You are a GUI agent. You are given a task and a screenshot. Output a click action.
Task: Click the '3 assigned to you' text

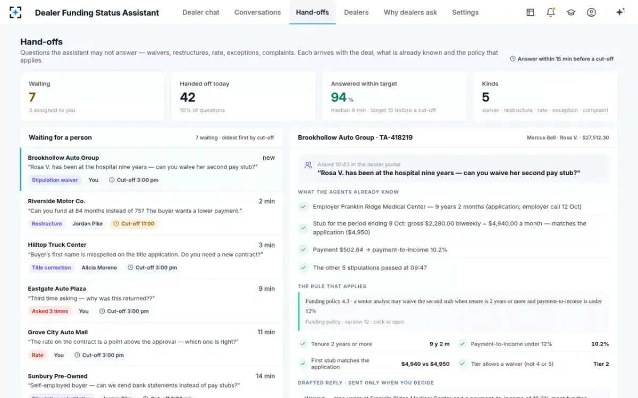click(52, 110)
